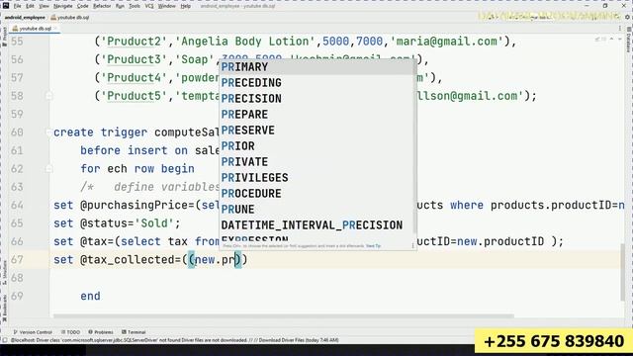Choose PRIMARY from completion list
Image resolution: width=633 pixels, height=356 pixels.
(316, 67)
